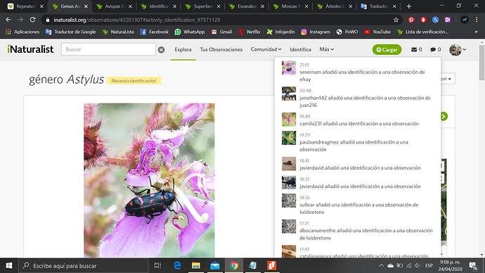Image resolution: width=485 pixels, height=273 pixels.
Task: Open the Windows Start menu
Action: point(9,265)
